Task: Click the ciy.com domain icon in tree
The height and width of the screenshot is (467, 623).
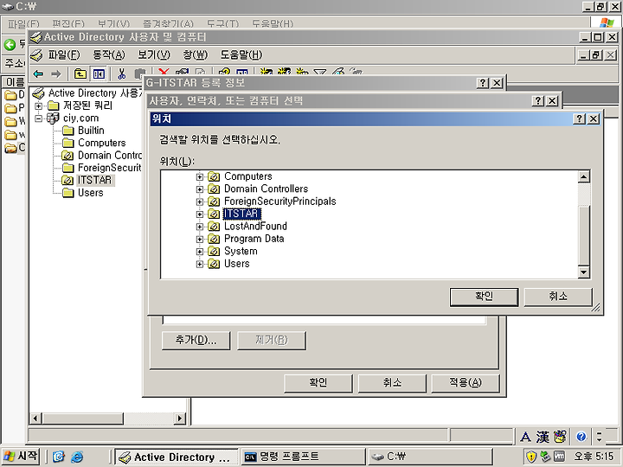Action: [53, 118]
